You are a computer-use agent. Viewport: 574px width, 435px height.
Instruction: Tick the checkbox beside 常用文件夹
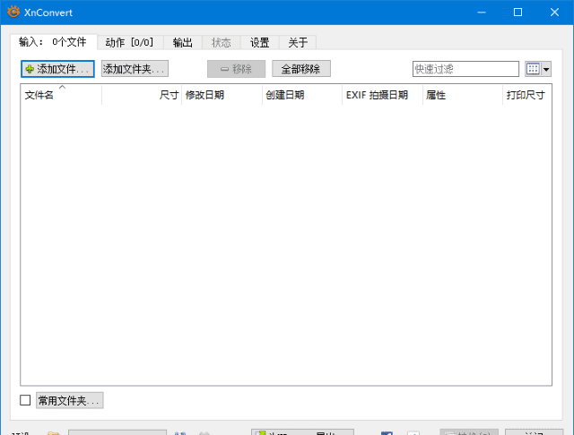25,400
